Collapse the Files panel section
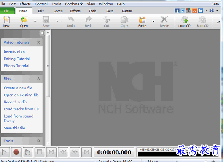Screen dimensions: 223x162 click(38, 78)
